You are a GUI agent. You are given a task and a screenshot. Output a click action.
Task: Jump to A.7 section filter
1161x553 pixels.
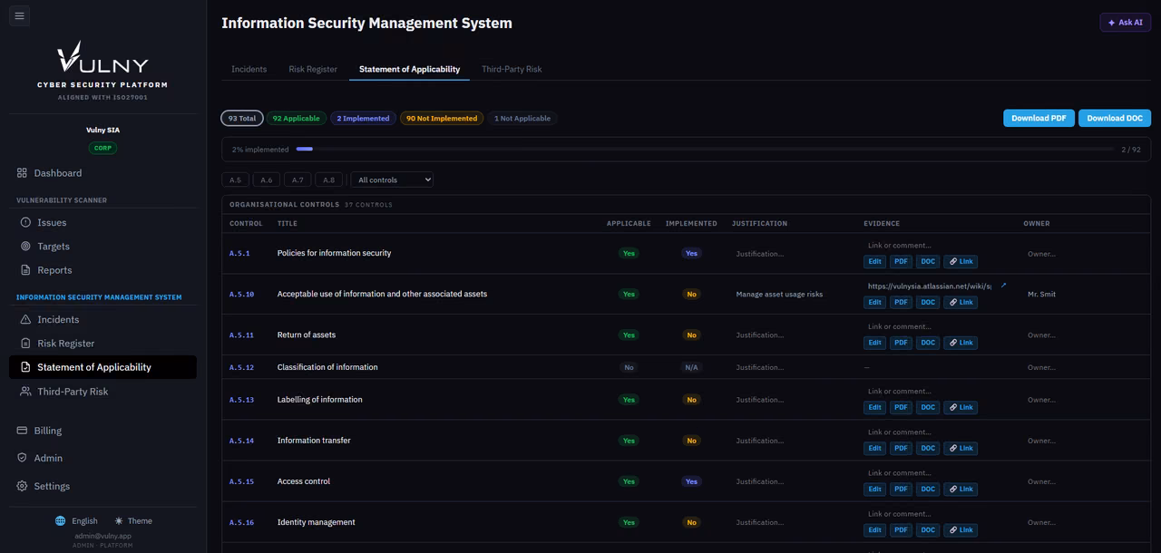click(298, 180)
